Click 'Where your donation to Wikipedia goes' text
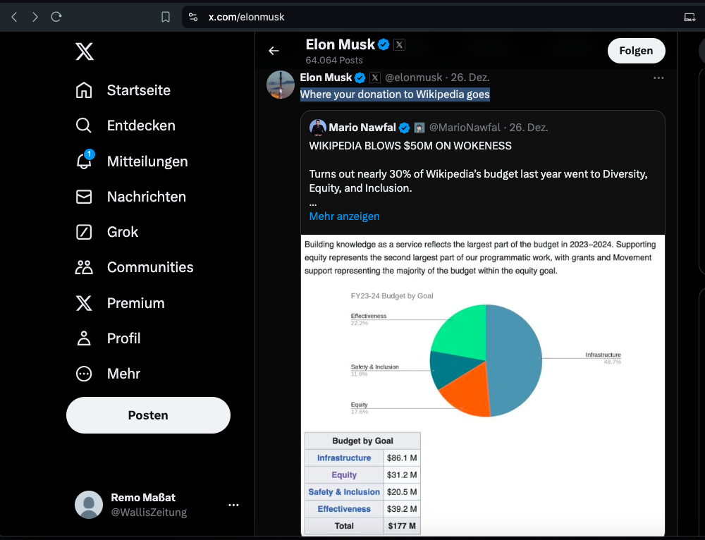The height and width of the screenshot is (540, 705). pyautogui.click(x=395, y=94)
